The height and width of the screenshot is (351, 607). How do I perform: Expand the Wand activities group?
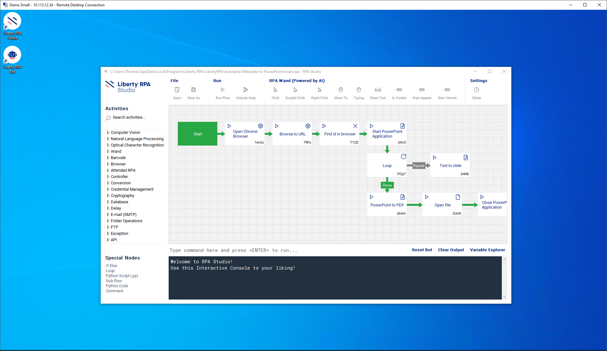point(108,152)
